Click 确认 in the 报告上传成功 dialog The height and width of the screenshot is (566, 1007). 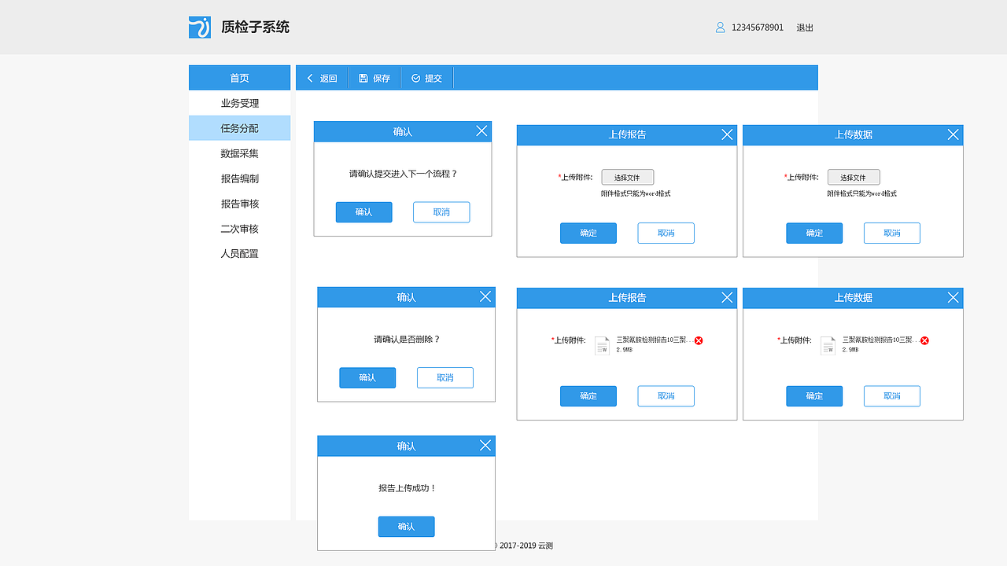[406, 526]
